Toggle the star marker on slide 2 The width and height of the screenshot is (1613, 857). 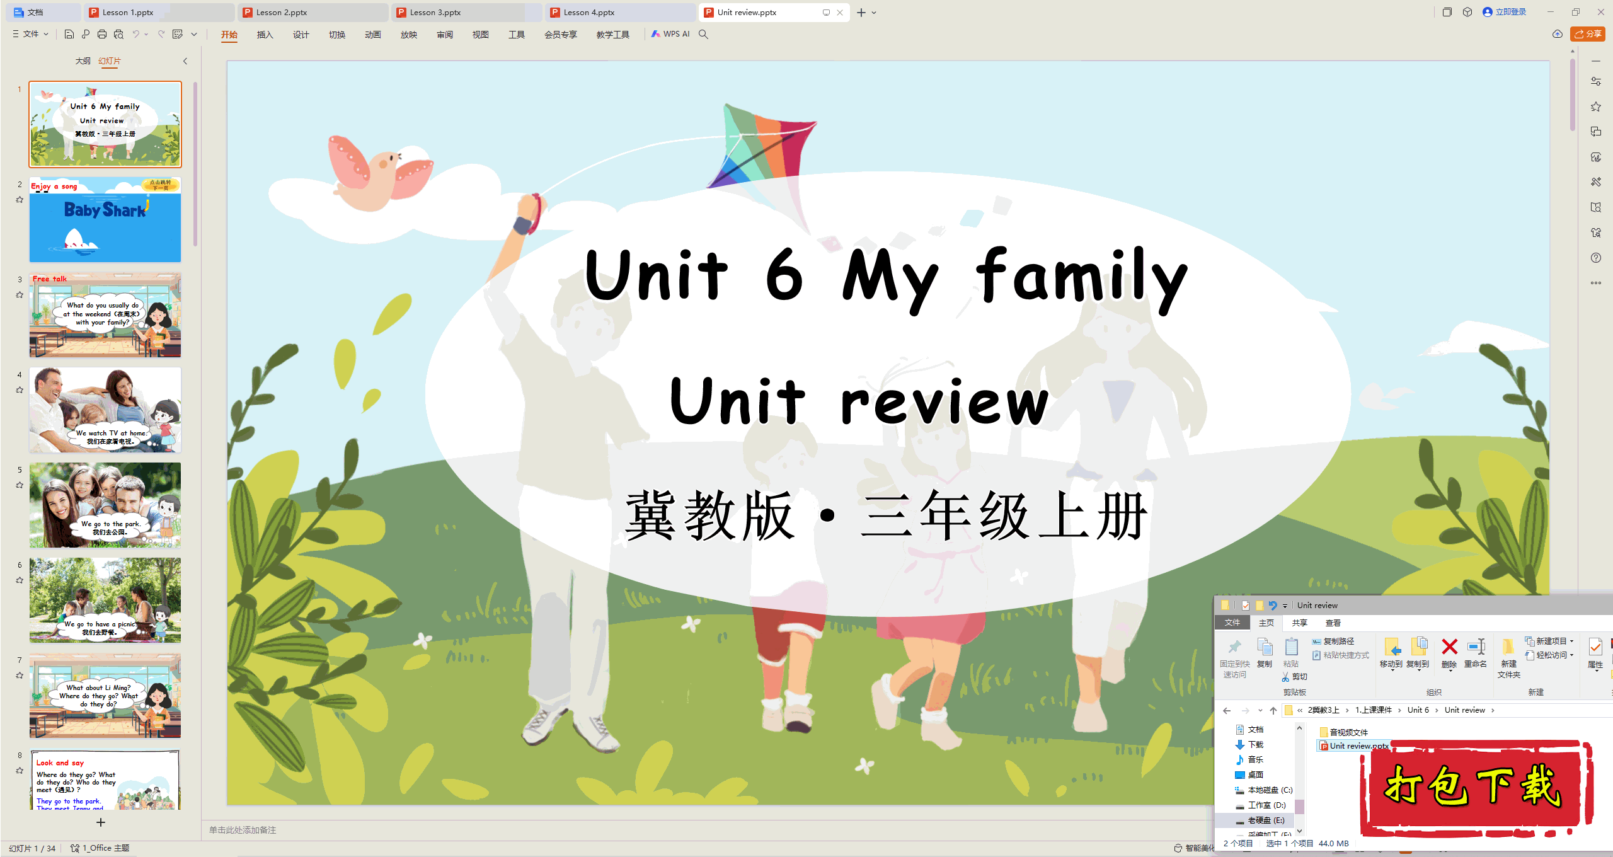tap(20, 200)
